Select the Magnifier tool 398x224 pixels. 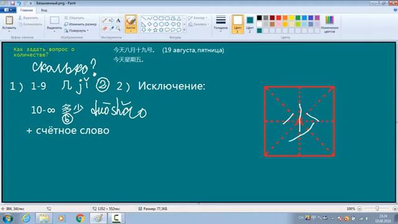pos(118,29)
